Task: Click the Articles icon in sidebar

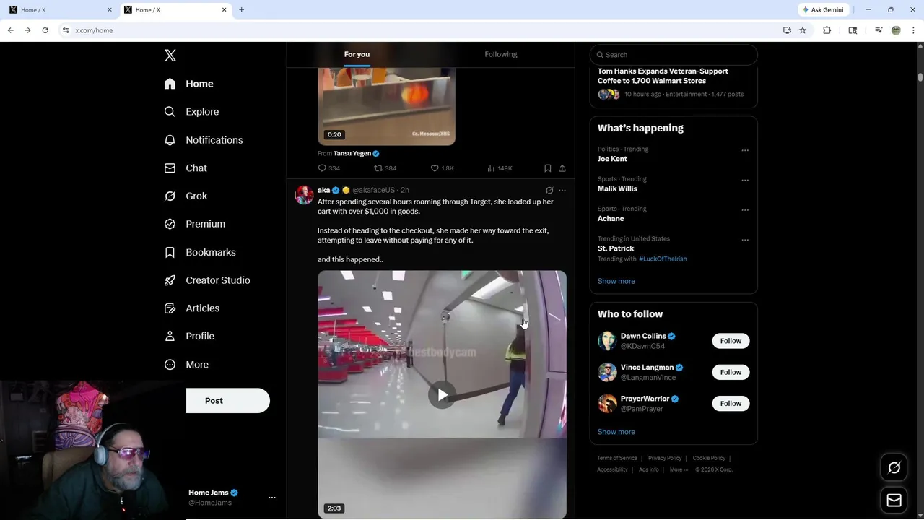Action: [170, 308]
